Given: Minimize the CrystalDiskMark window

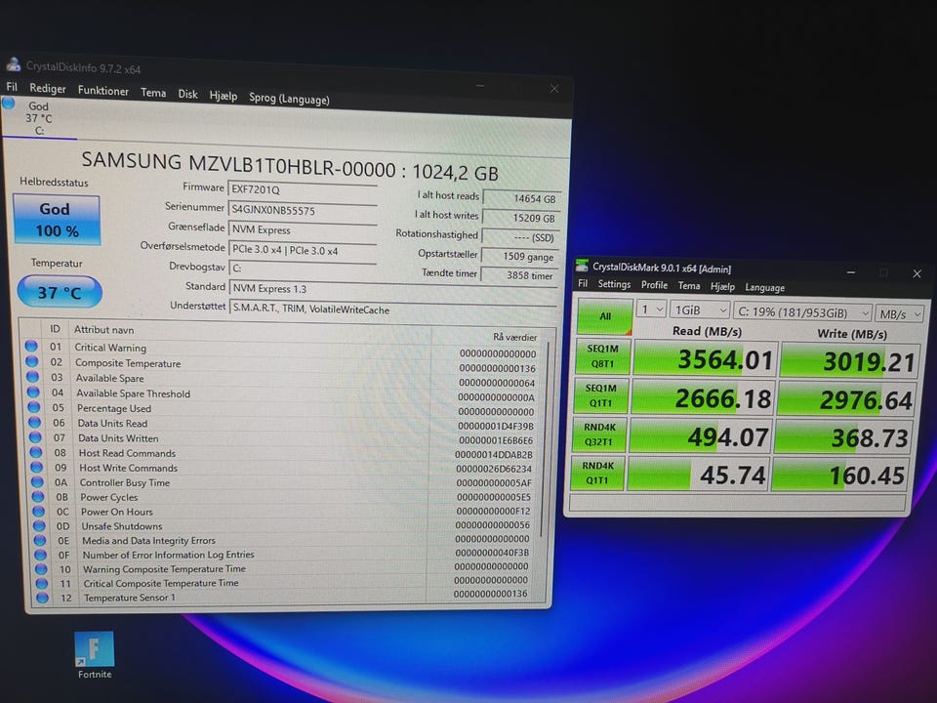Looking at the screenshot, I should coord(851,272).
